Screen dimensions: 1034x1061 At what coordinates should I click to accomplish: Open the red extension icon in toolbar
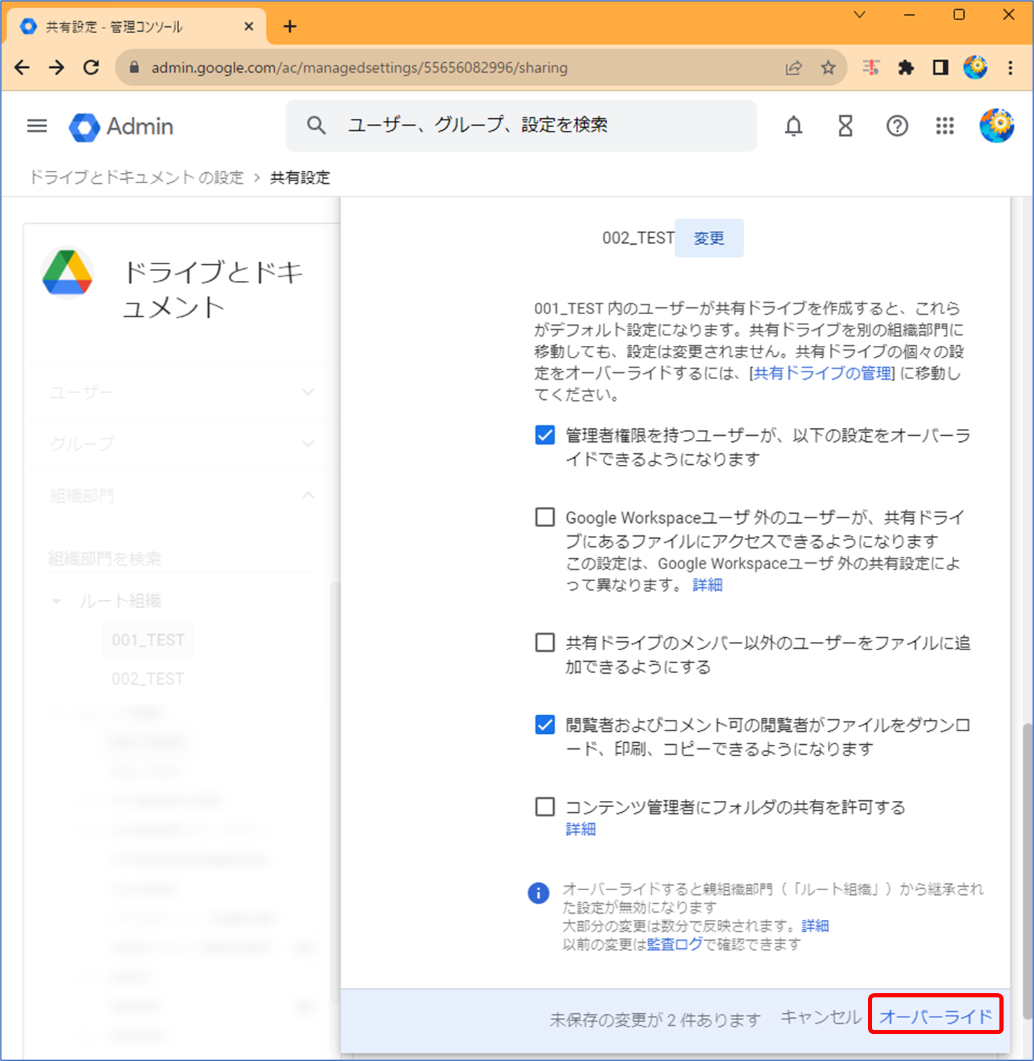(871, 67)
